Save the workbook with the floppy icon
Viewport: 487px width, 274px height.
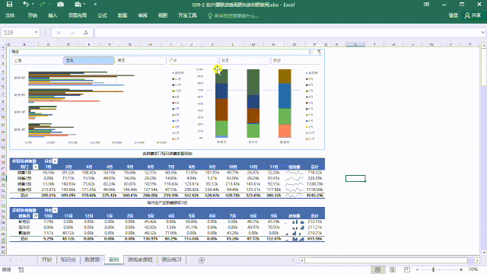coord(10,5)
